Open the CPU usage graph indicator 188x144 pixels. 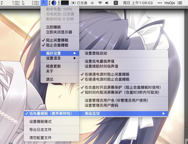[x=64, y=3]
